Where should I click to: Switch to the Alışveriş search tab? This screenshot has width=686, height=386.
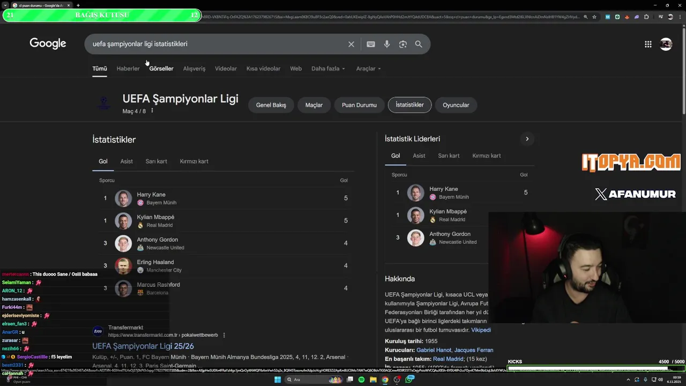pyautogui.click(x=194, y=69)
